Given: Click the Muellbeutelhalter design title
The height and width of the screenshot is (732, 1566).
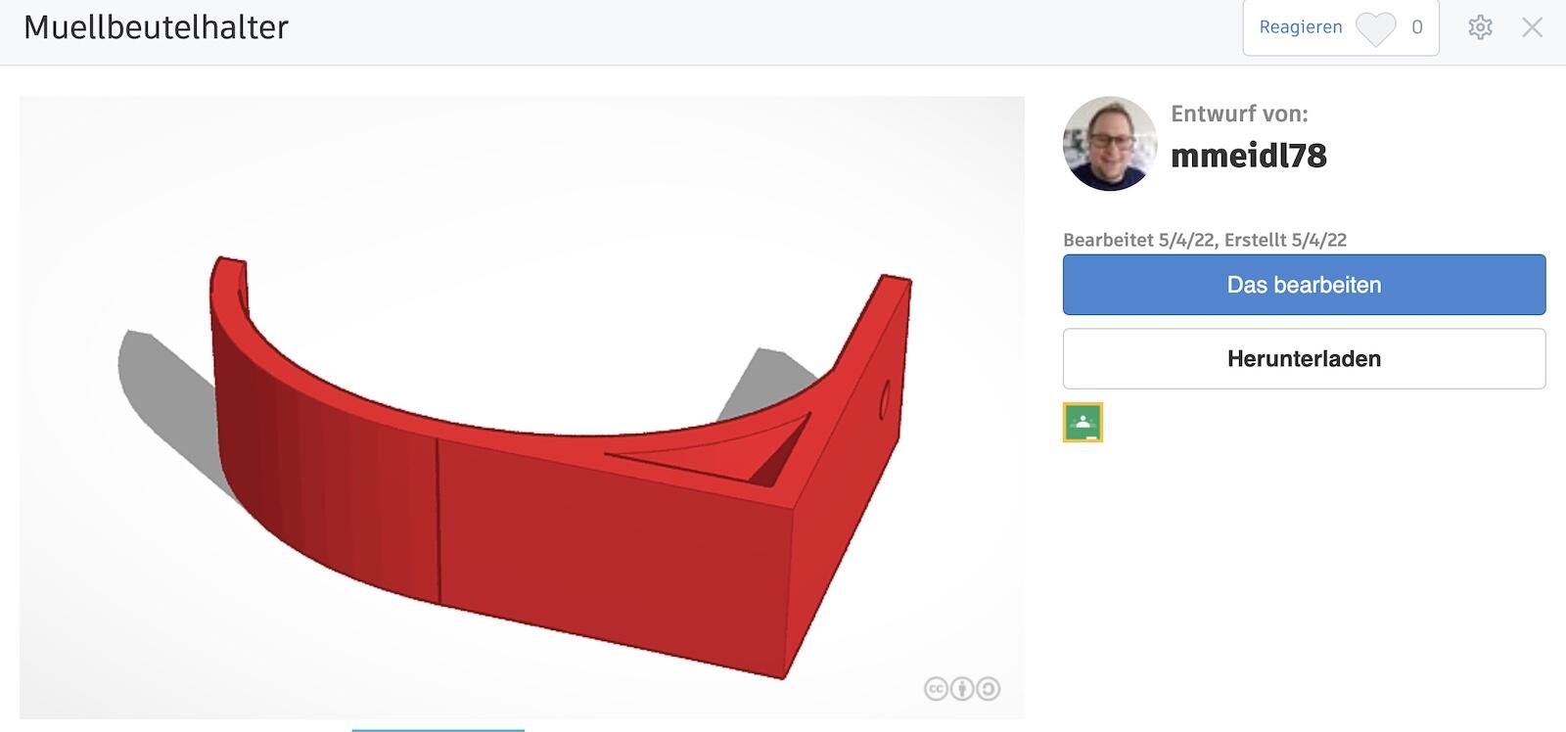Looking at the screenshot, I should click(156, 27).
